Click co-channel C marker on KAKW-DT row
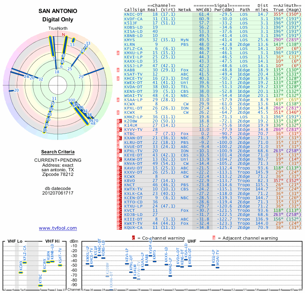The height and width of the screenshot is (293, 305). pyautogui.click(x=120, y=159)
